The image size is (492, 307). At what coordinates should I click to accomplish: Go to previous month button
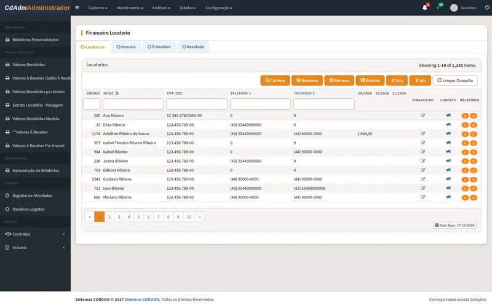[x=397, y=80]
